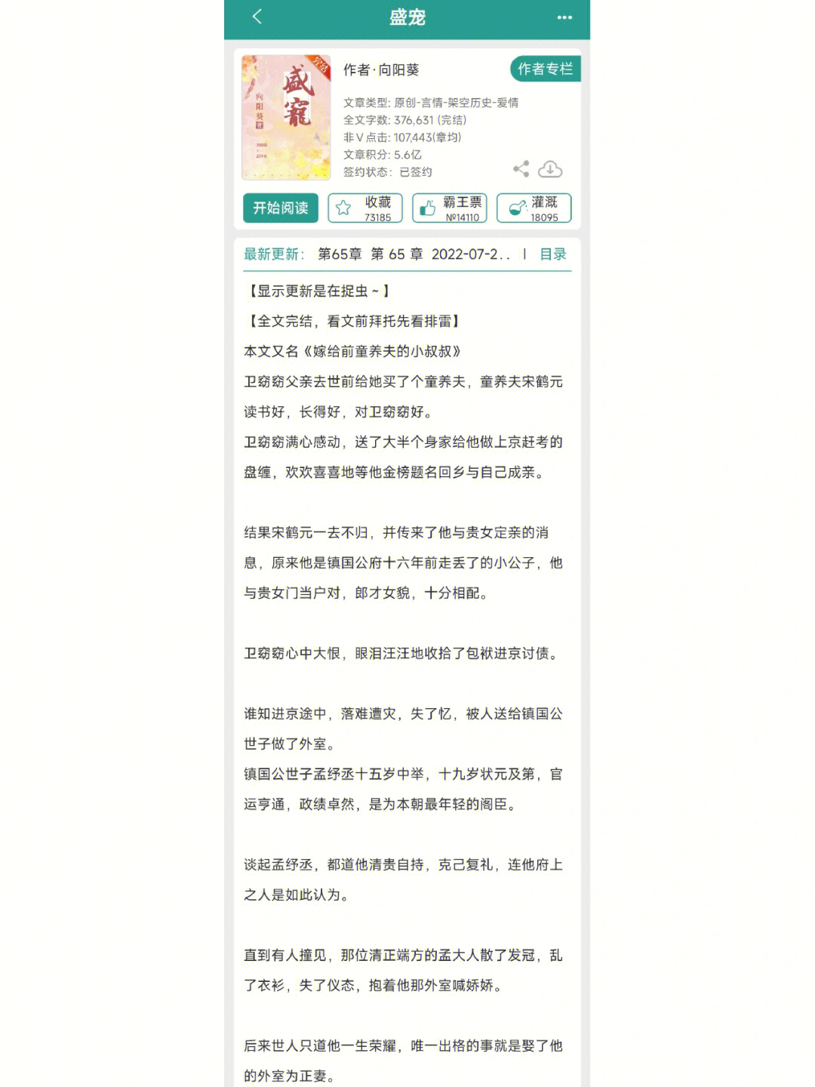Tap paragraph starting 谈起孟纾丞
The width and height of the screenshot is (815, 1087).
403,879
